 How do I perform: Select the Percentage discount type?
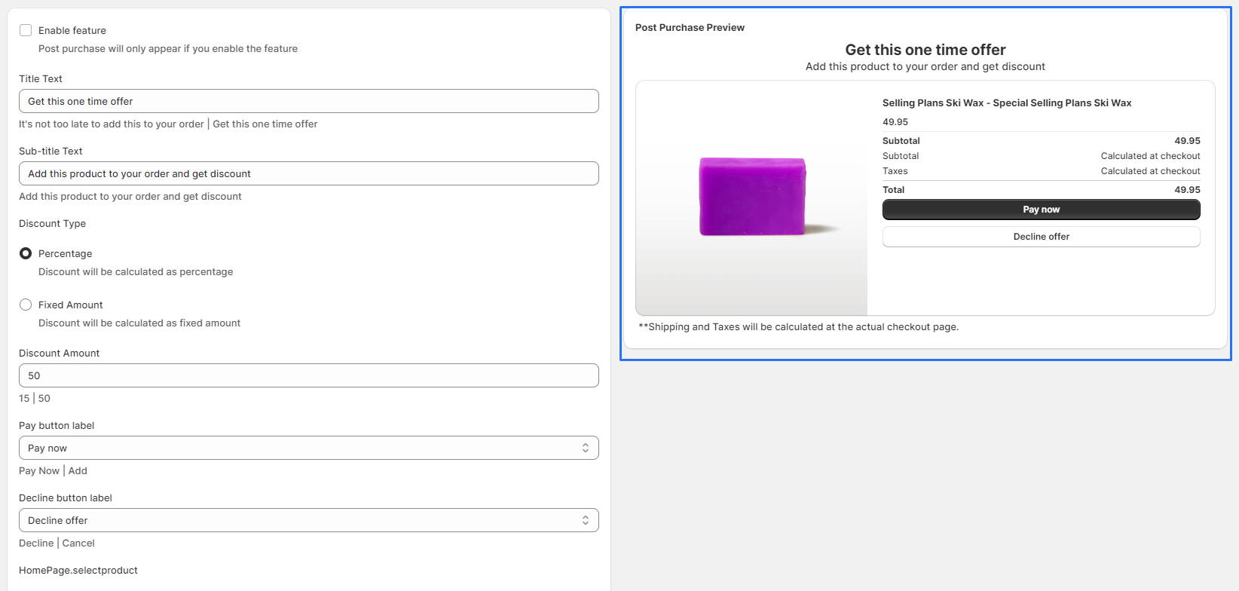[x=26, y=253]
